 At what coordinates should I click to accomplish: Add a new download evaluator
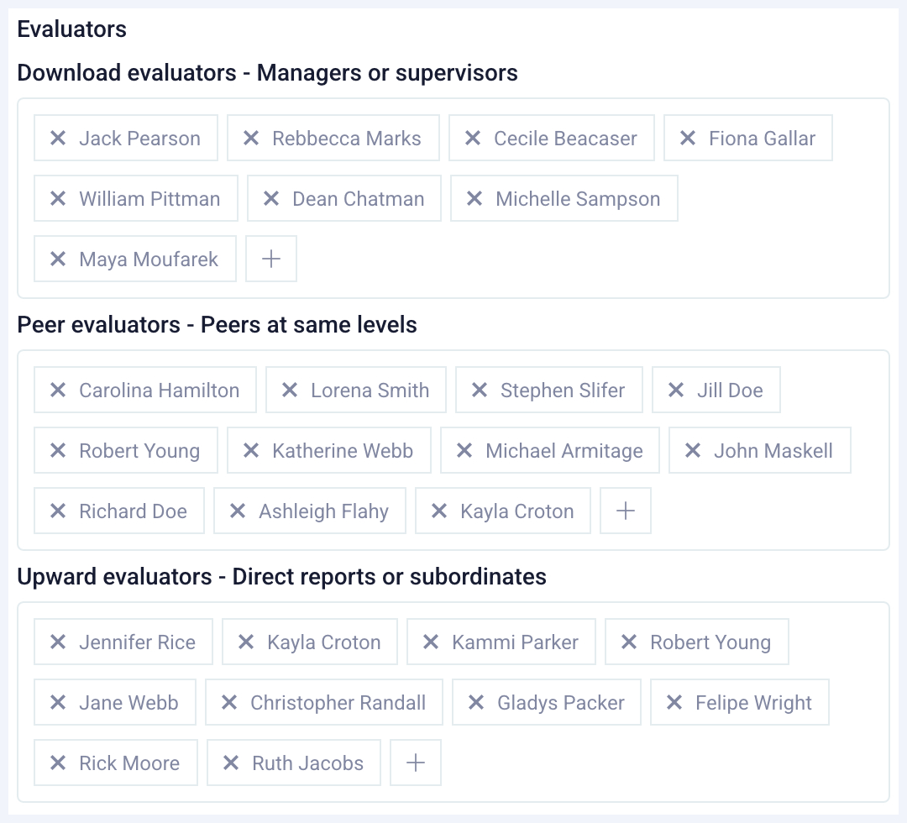click(x=270, y=259)
